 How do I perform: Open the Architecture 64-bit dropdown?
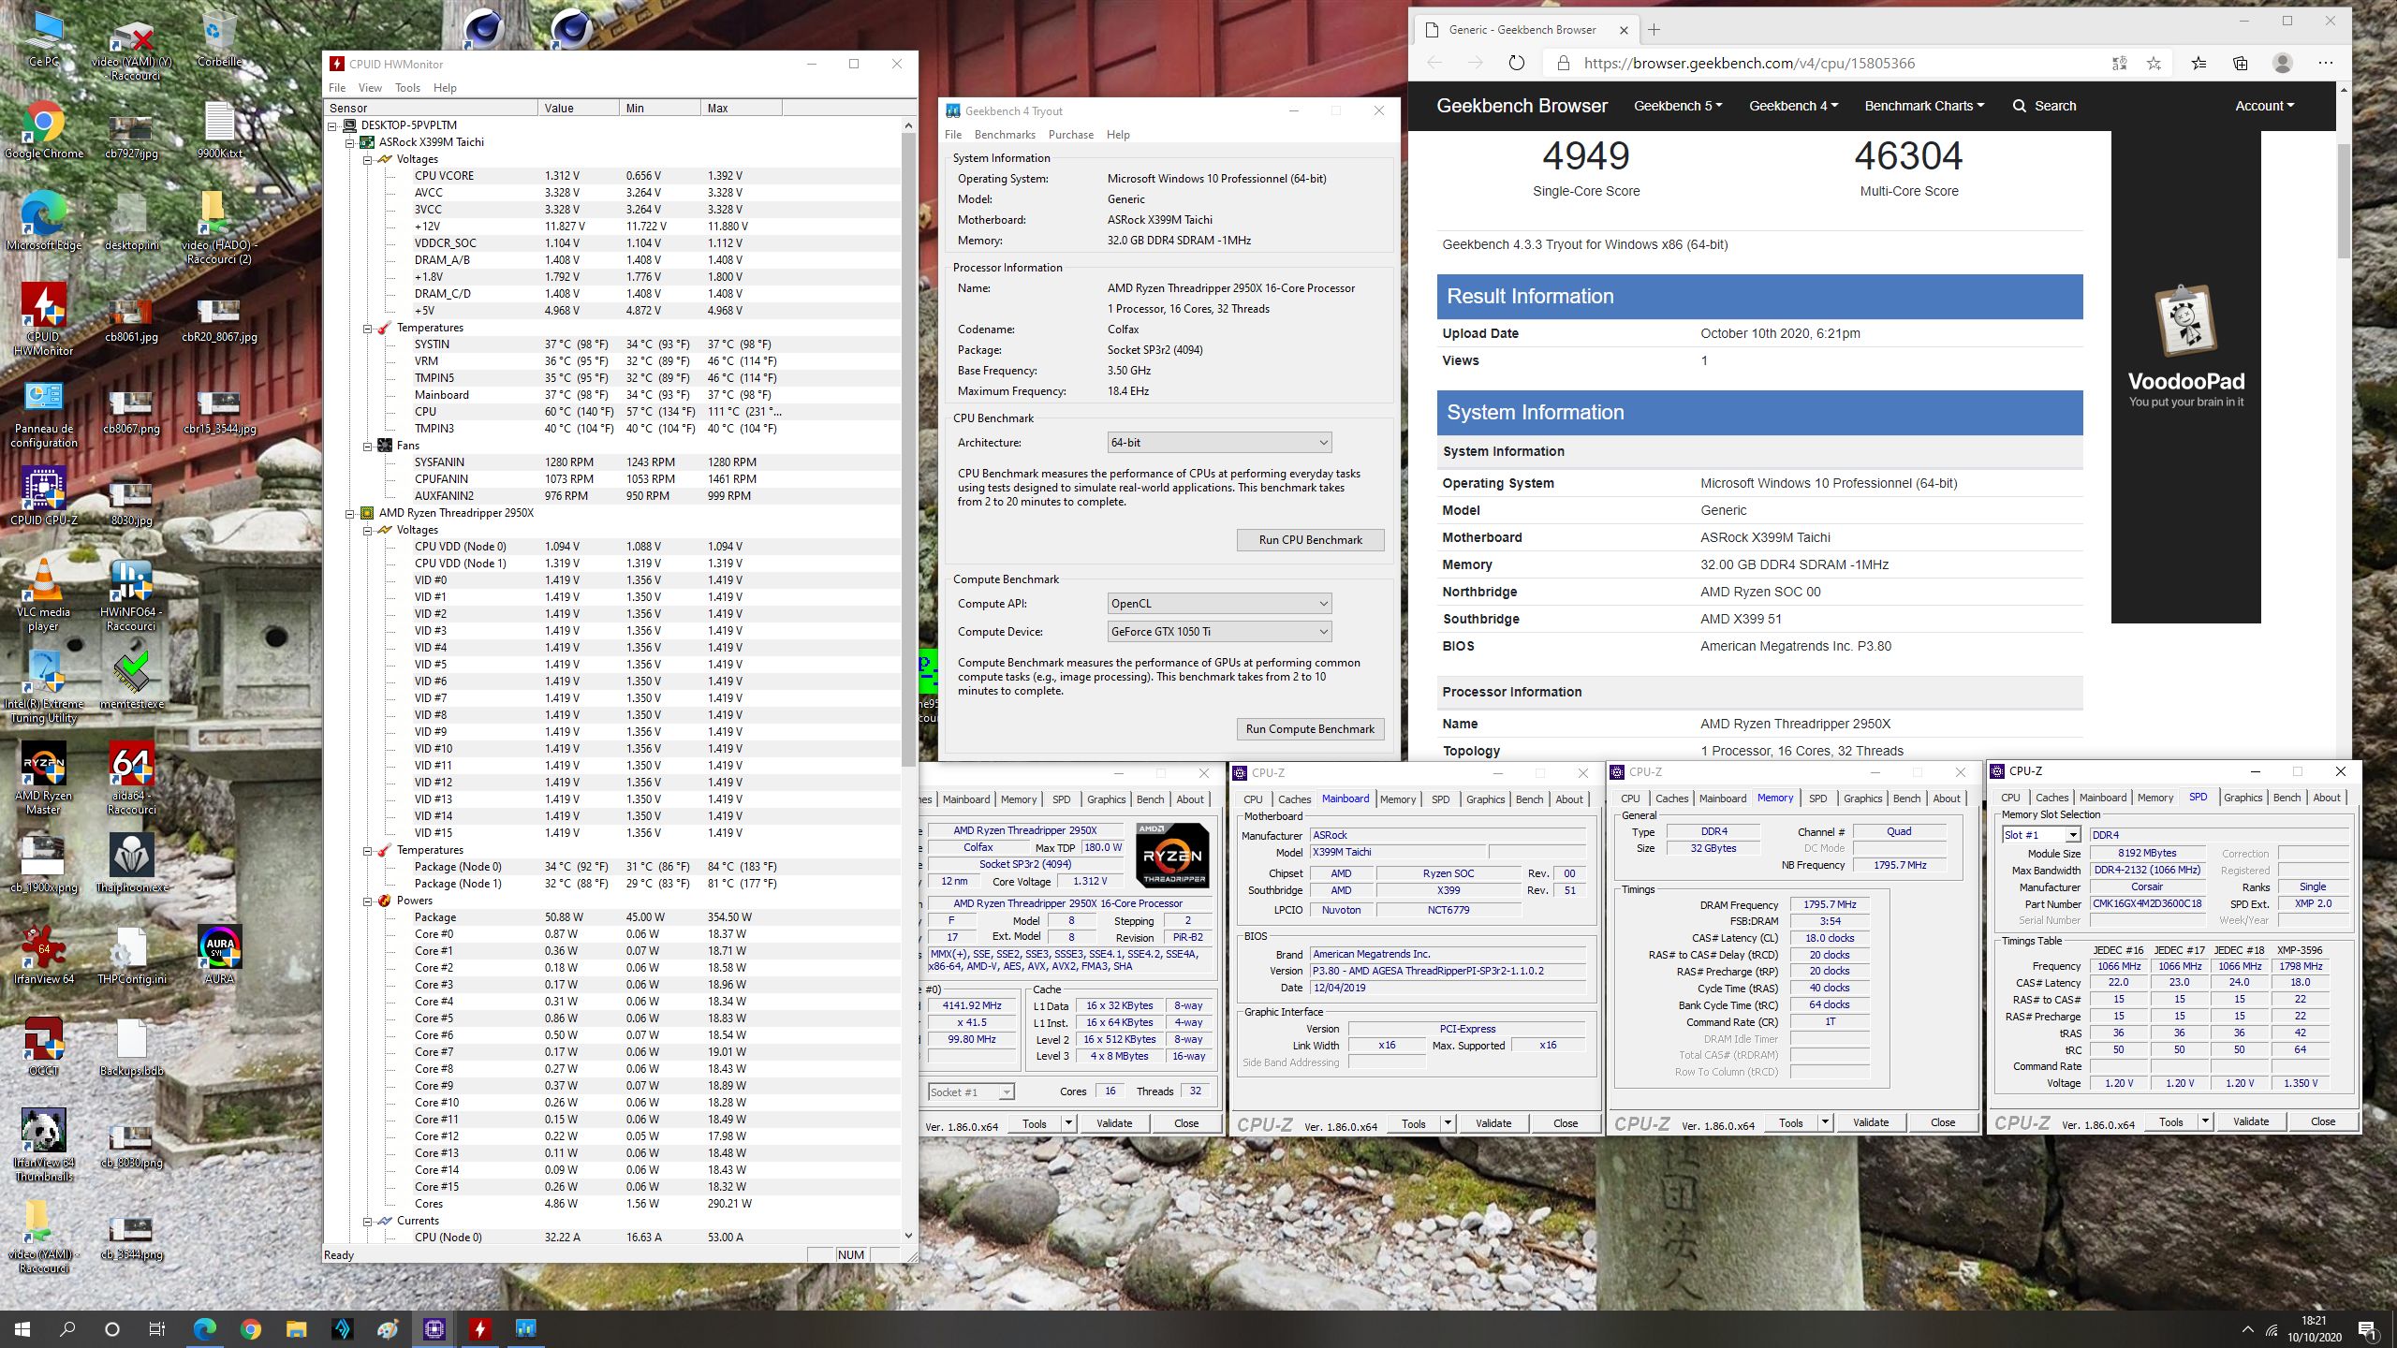tap(1219, 442)
